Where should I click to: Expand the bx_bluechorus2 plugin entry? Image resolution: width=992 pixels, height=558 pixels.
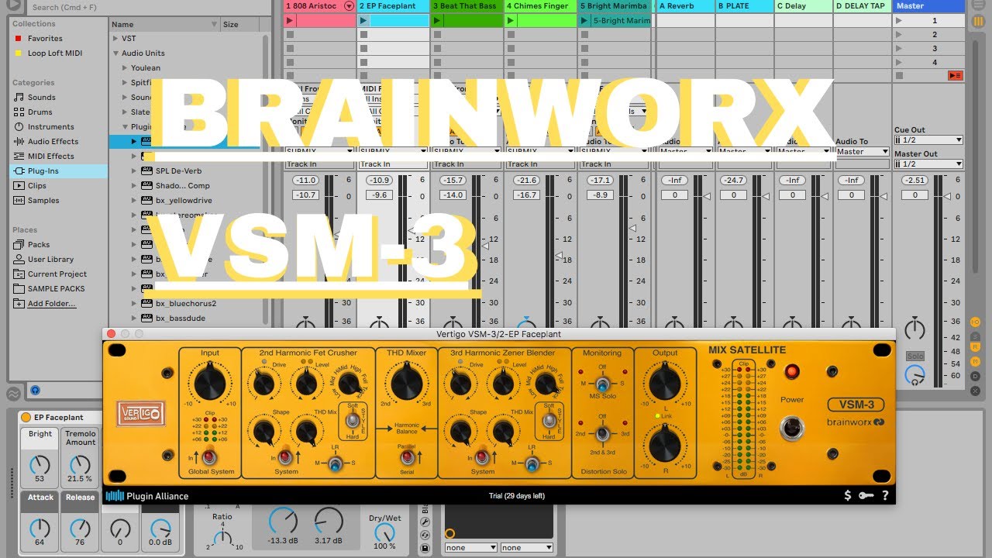(x=134, y=304)
